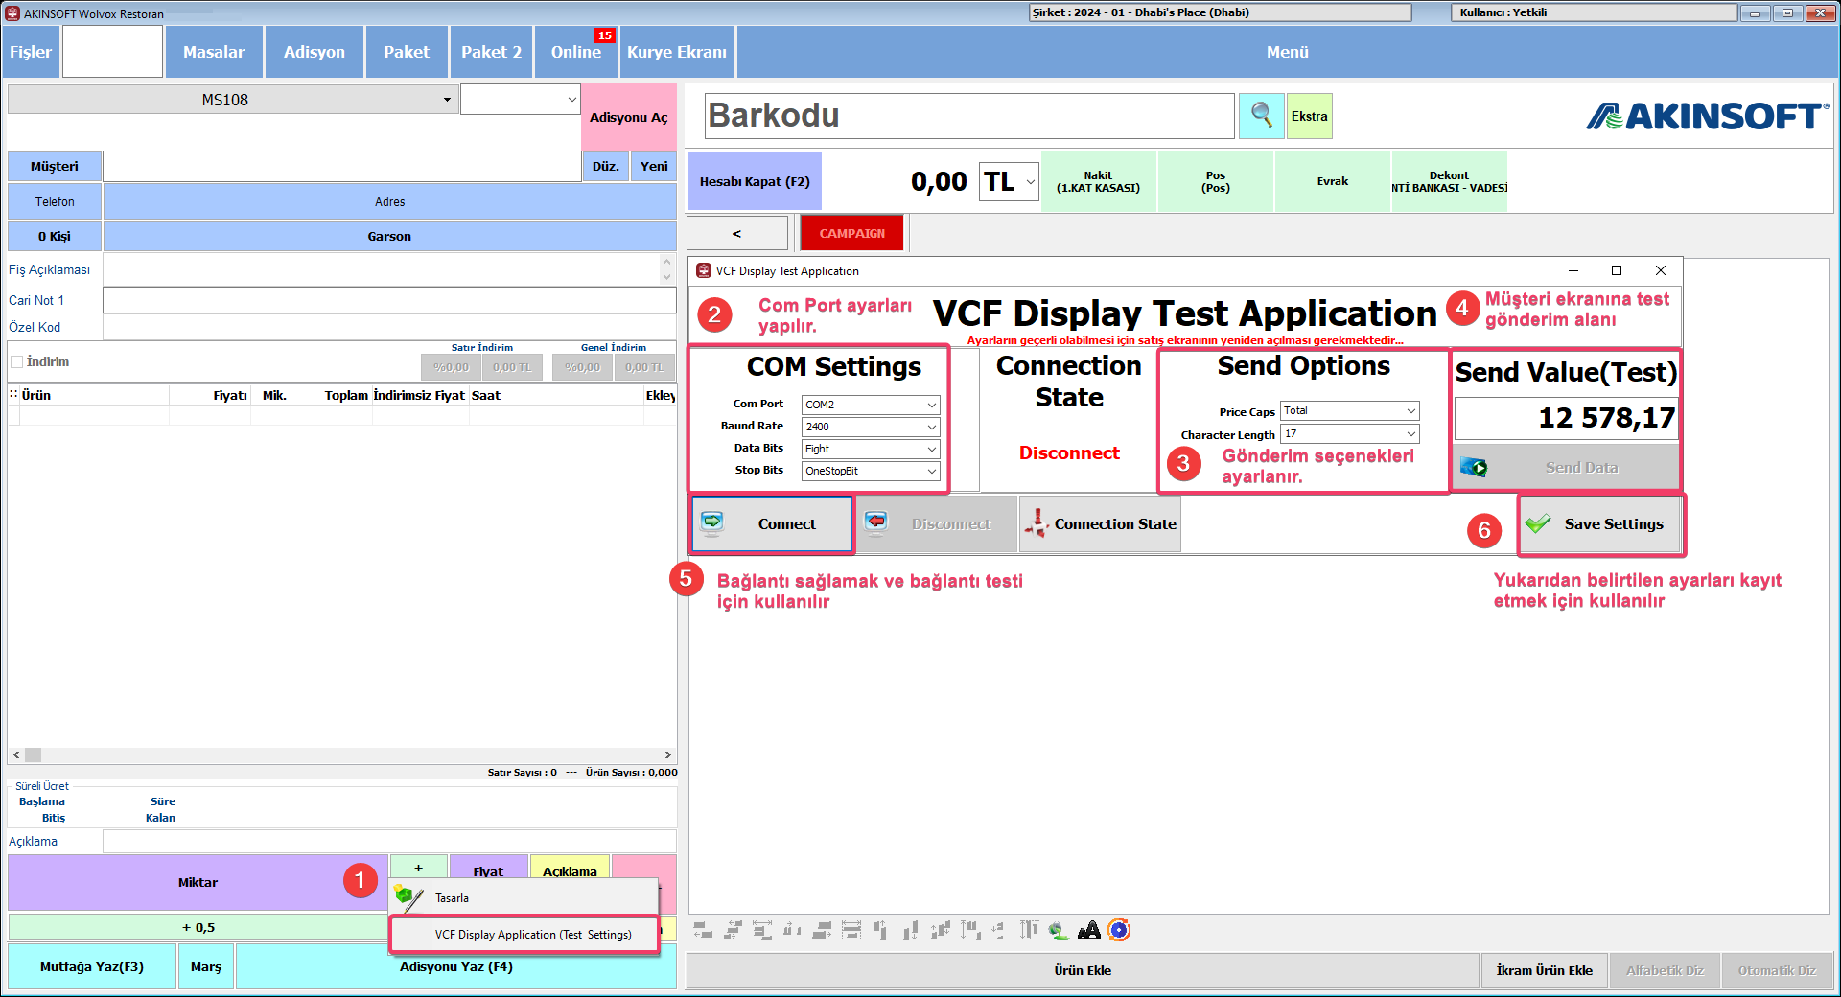Image resolution: width=1841 pixels, height=997 pixels.
Task: Click the align bottom edges icon
Action: pyautogui.click(x=910, y=930)
